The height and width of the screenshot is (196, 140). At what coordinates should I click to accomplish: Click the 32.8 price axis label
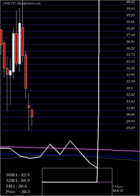click(129, 88)
